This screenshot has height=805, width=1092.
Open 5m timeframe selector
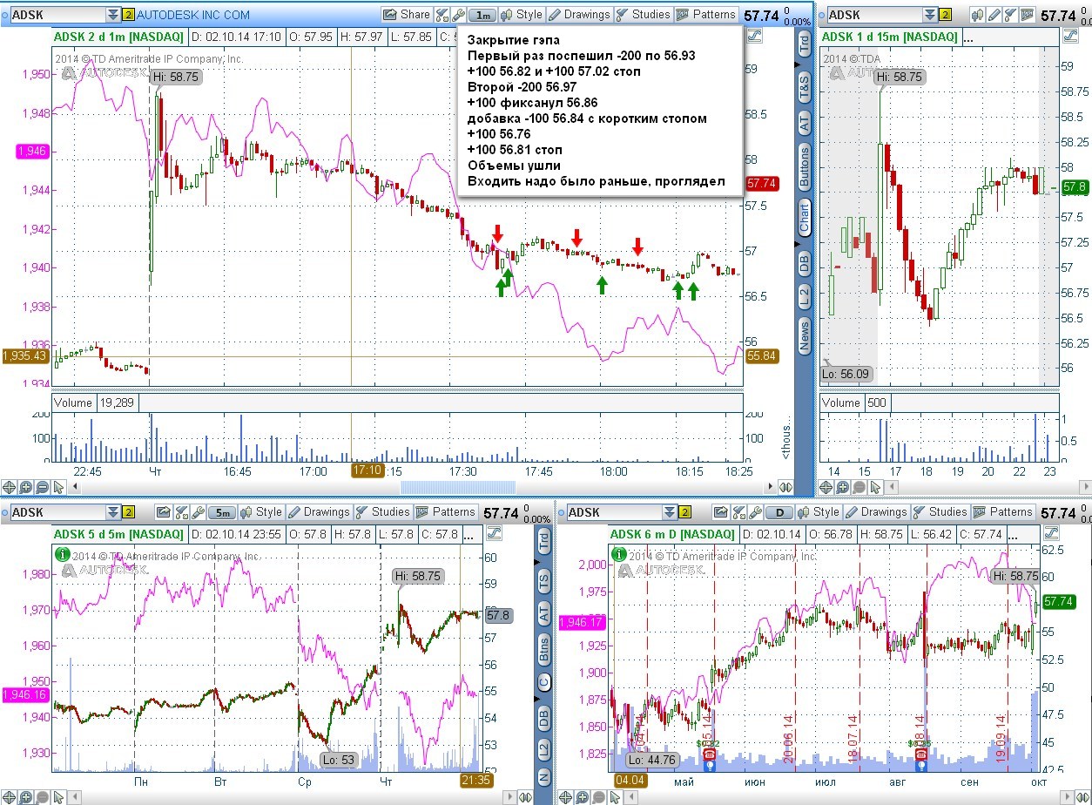pos(223,512)
